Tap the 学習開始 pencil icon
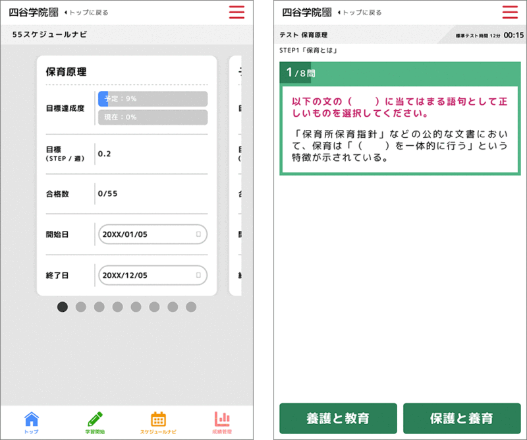Screen dimensions: 527x440 pyautogui.click(x=95, y=421)
